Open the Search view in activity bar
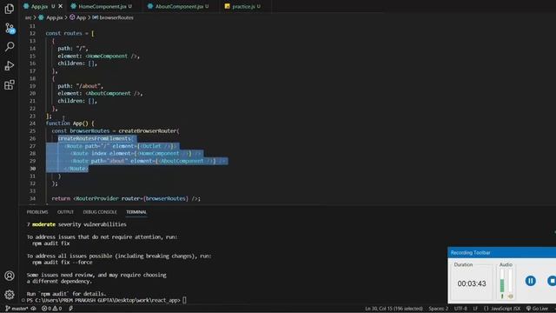This screenshot has width=556, height=313. pos(10,46)
